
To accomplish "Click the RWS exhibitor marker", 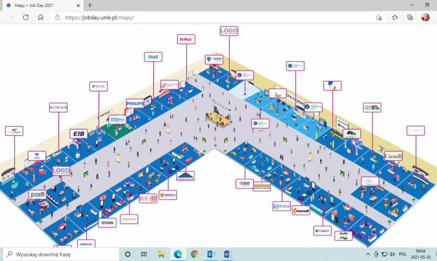I will 98,87.
